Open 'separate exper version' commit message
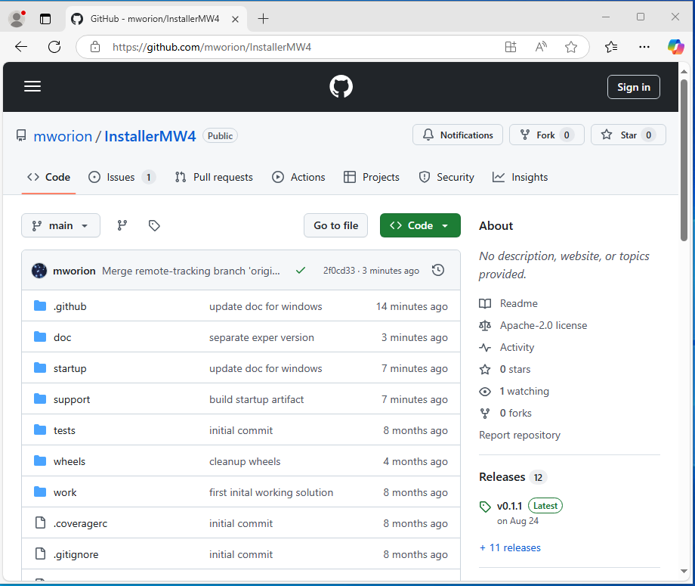 (x=261, y=337)
